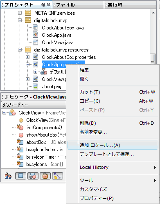Click the ClockView properties file icon
The image size is (160, 204).
(36, 79)
